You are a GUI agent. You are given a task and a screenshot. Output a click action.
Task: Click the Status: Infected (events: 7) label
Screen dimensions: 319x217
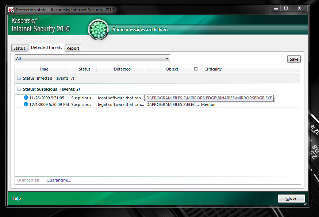click(49, 78)
